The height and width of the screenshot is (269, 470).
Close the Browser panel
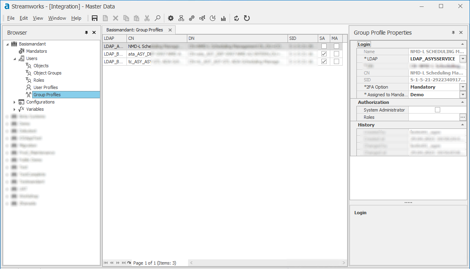click(94, 32)
